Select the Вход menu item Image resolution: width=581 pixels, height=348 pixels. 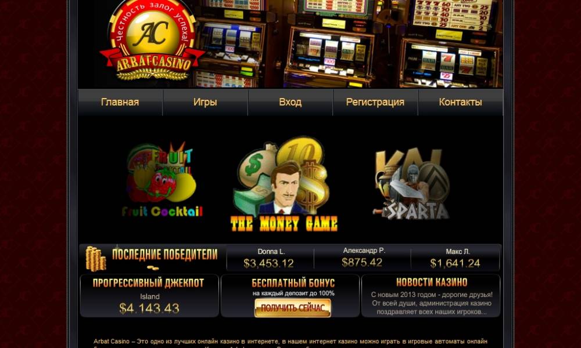point(290,102)
